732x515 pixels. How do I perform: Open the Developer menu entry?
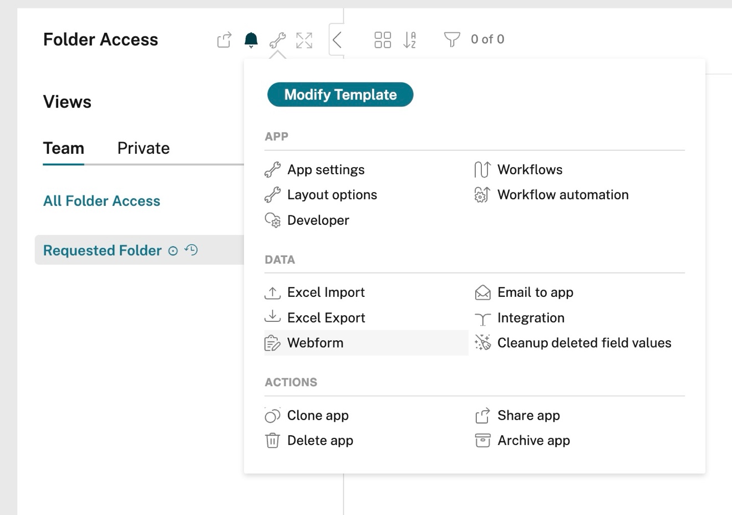click(x=318, y=220)
